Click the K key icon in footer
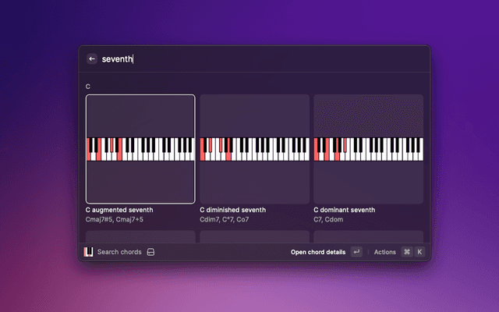 click(x=419, y=252)
